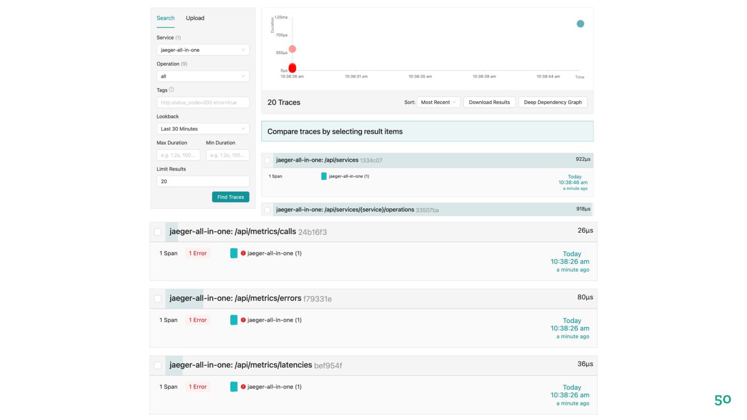Screen dimensions: 747x420
Task: Open the Sort dropdown Most Recent
Action: (x=438, y=102)
